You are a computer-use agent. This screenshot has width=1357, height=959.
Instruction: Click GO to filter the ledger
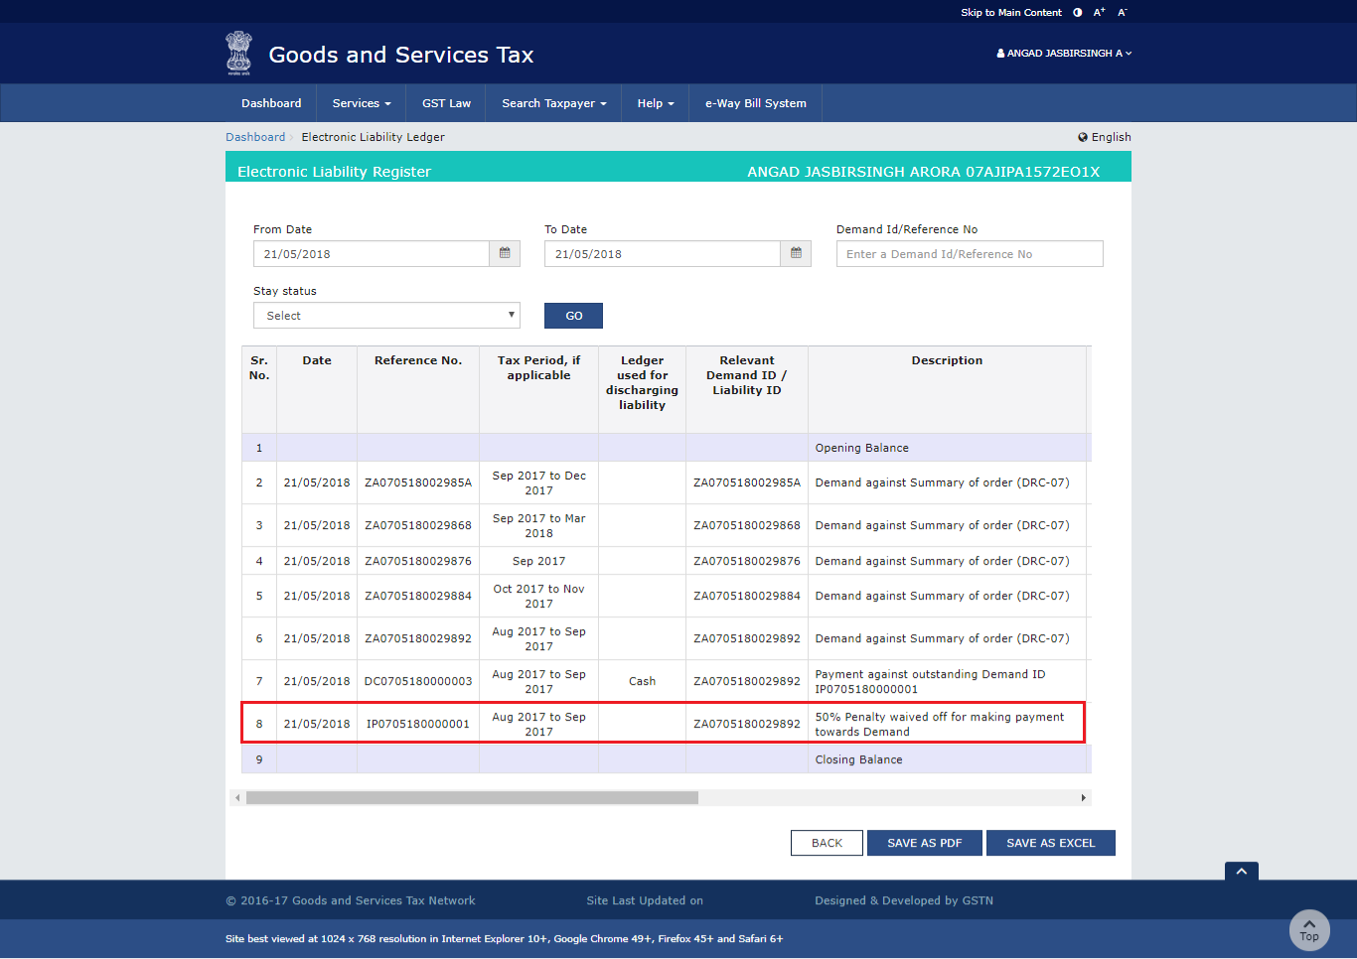click(573, 315)
